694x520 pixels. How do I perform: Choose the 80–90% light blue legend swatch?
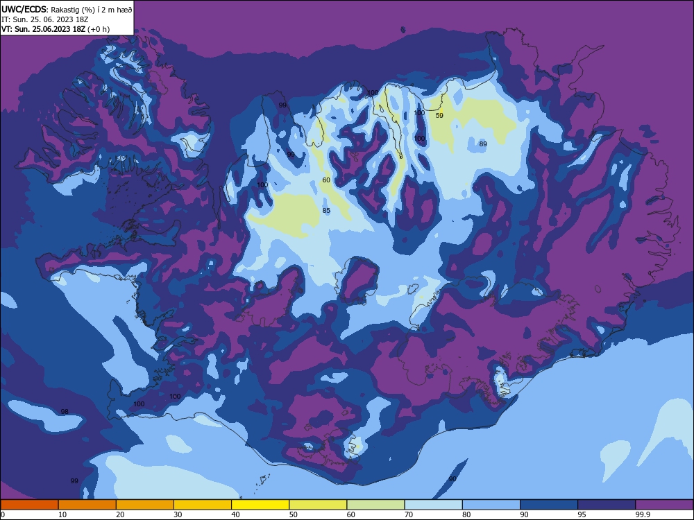click(x=491, y=505)
